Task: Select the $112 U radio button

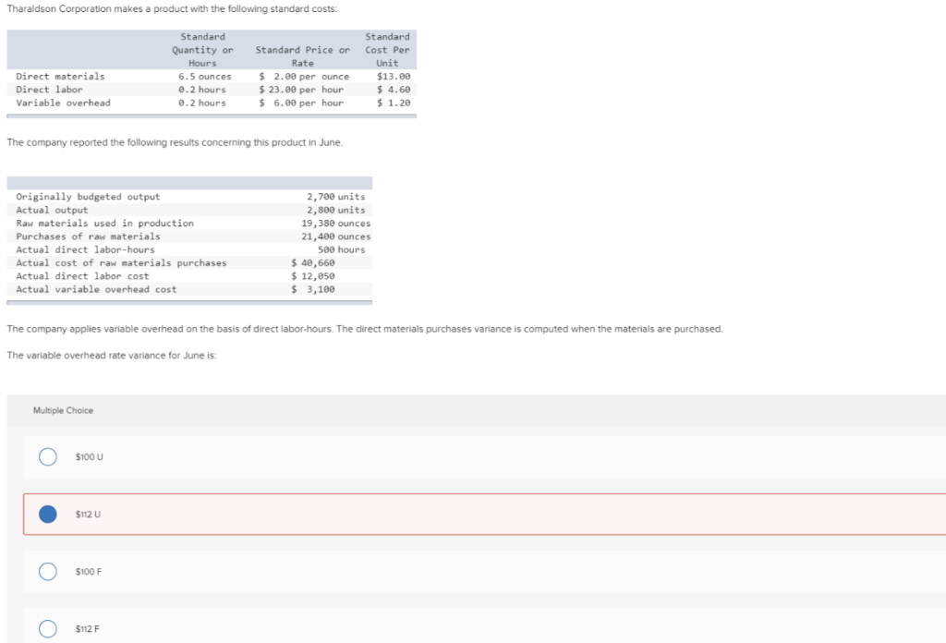Action: (48, 514)
